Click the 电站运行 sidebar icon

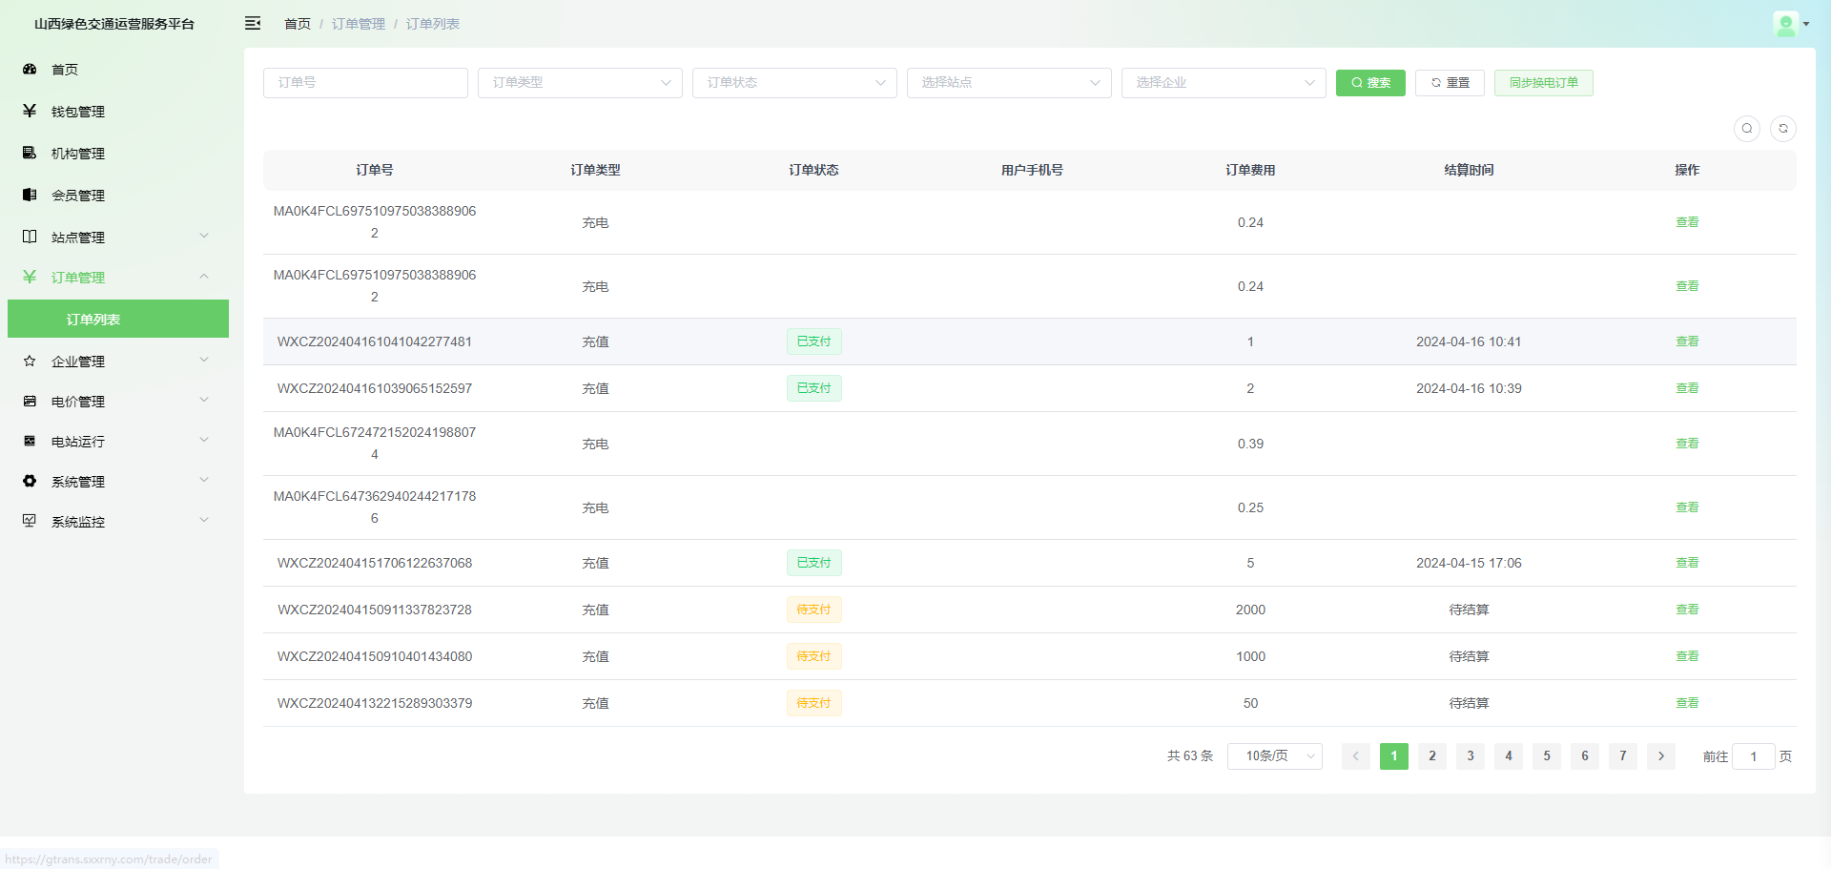[30, 441]
